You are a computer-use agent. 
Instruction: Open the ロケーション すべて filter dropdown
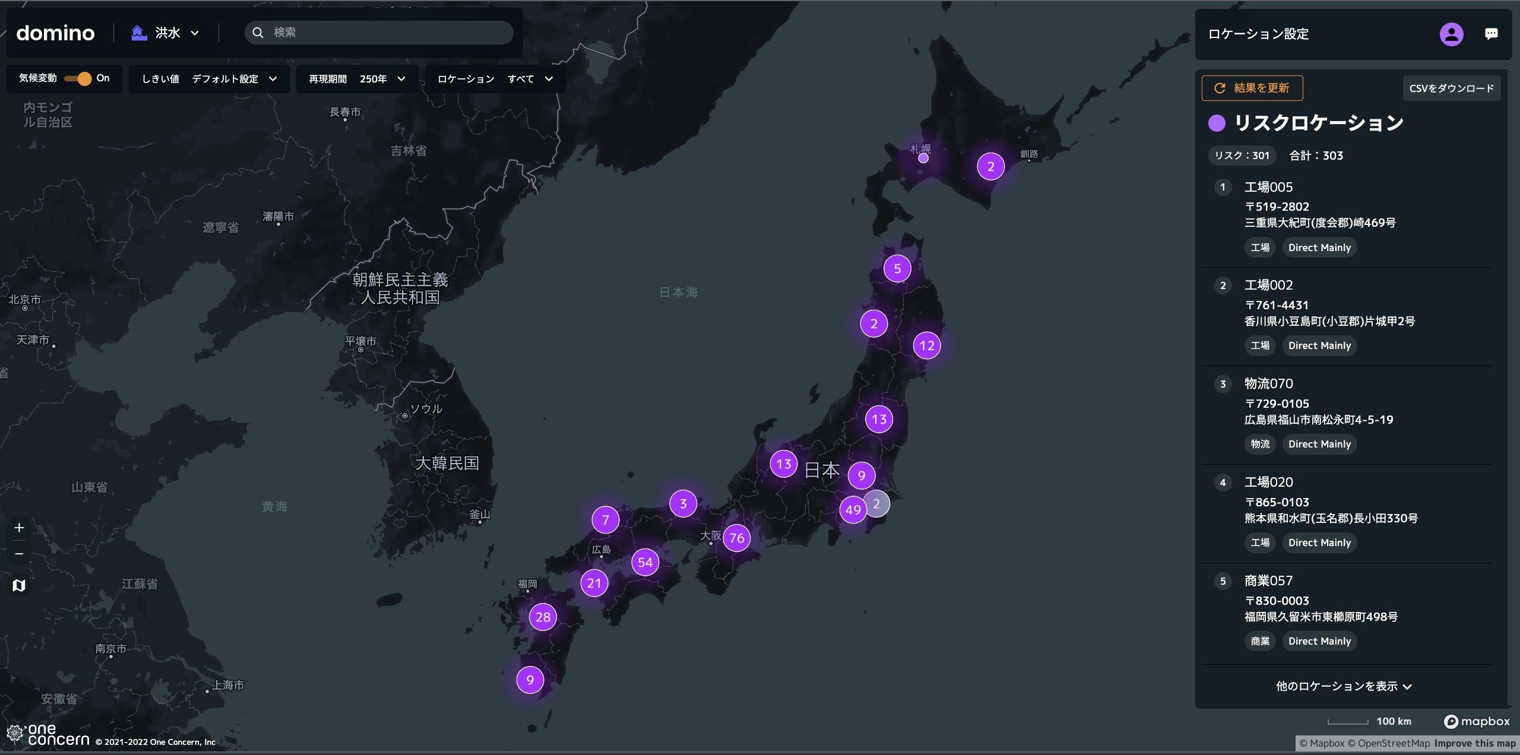point(495,79)
